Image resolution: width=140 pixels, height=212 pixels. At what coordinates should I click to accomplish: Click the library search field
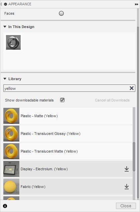tap(66, 88)
